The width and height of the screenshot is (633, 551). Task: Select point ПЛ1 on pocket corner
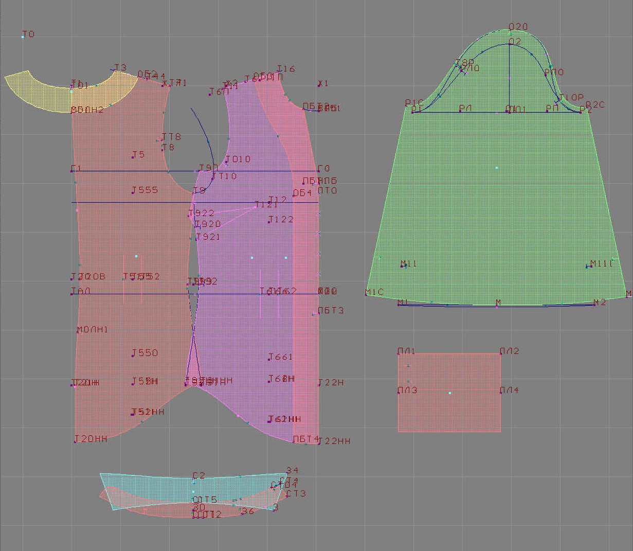(x=399, y=354)
